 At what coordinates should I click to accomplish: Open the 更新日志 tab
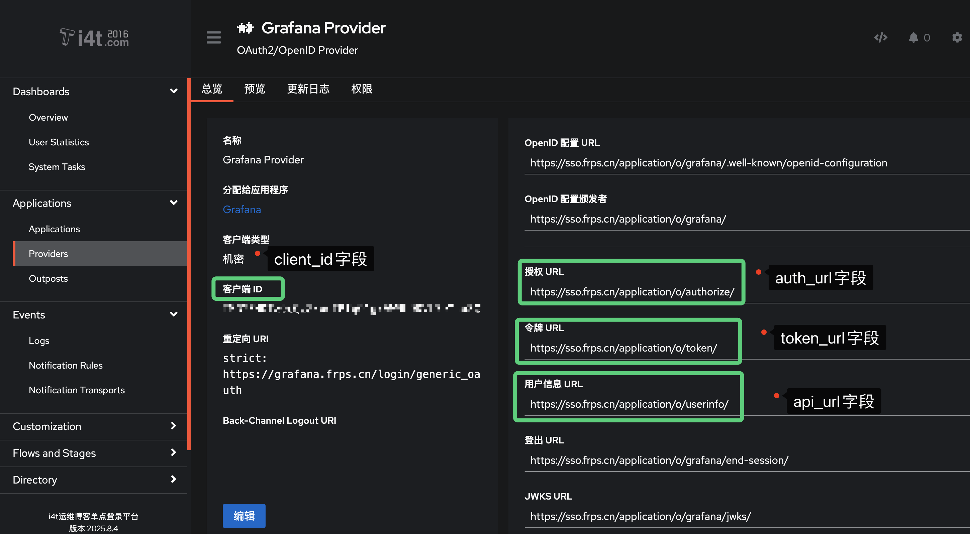click(x=308, y=89)
